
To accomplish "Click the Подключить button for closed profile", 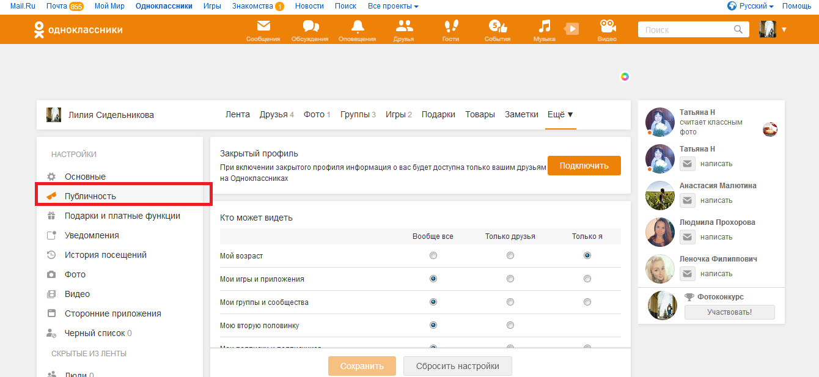I will pyautogui.click(x=584, y=166).
